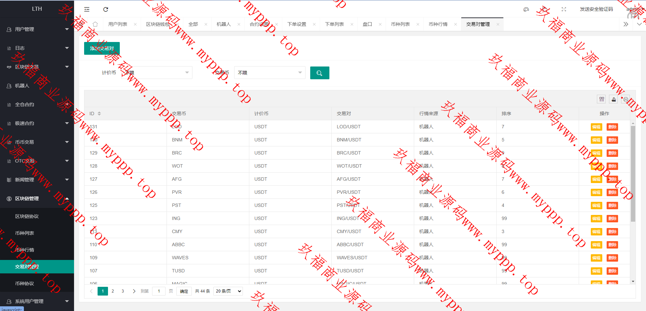646x311 pixels.
Task: Expand the 用户管理 sidebar menu
Action: (x=37, y=29)
